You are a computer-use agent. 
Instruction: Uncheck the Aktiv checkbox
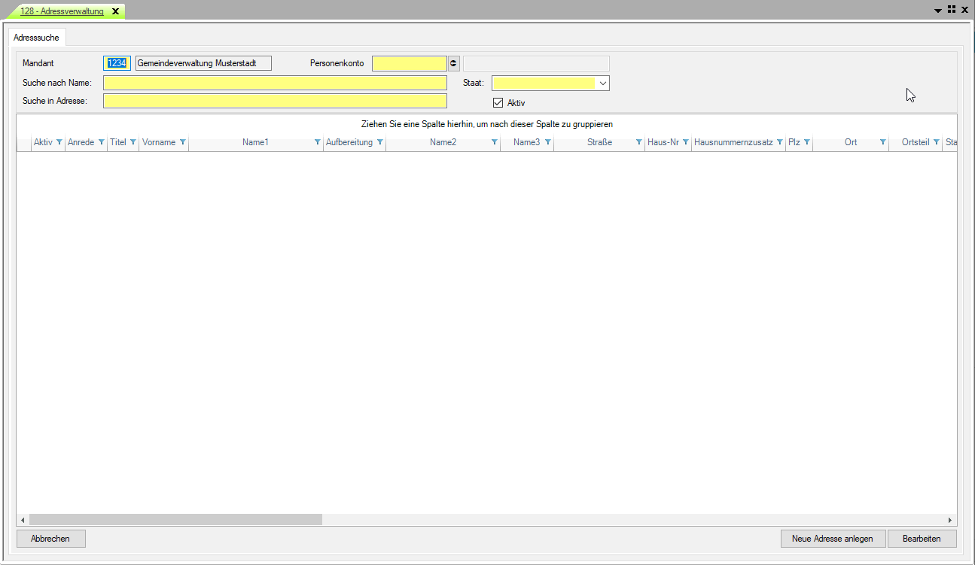498,103
